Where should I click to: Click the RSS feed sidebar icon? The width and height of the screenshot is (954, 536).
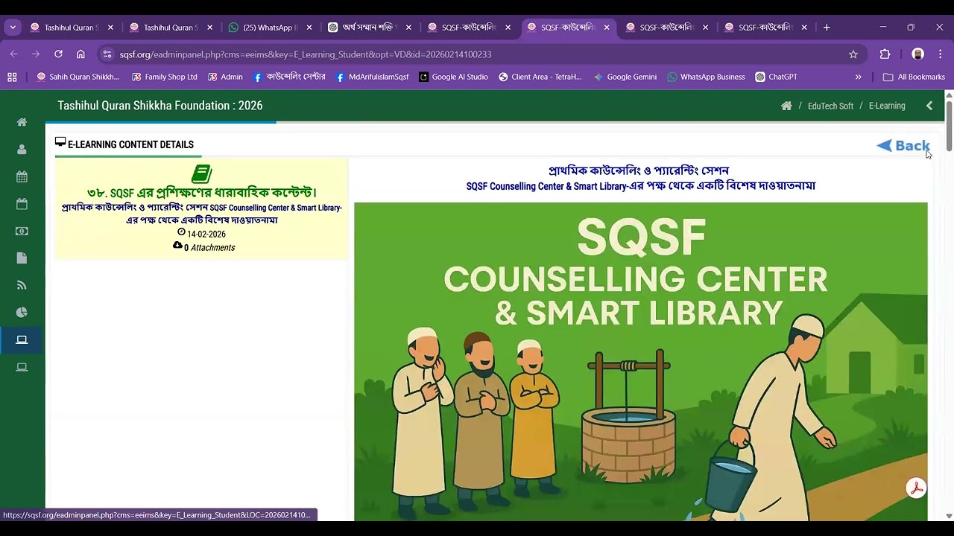point(22,285)
